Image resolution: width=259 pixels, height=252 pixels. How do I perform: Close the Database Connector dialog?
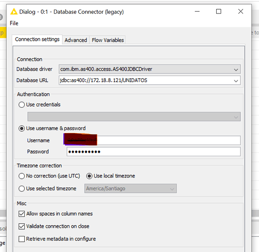(240, 12)
